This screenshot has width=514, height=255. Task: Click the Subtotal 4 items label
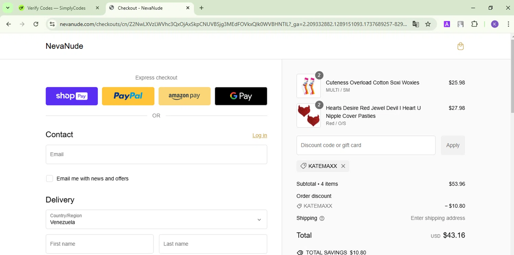317,184
